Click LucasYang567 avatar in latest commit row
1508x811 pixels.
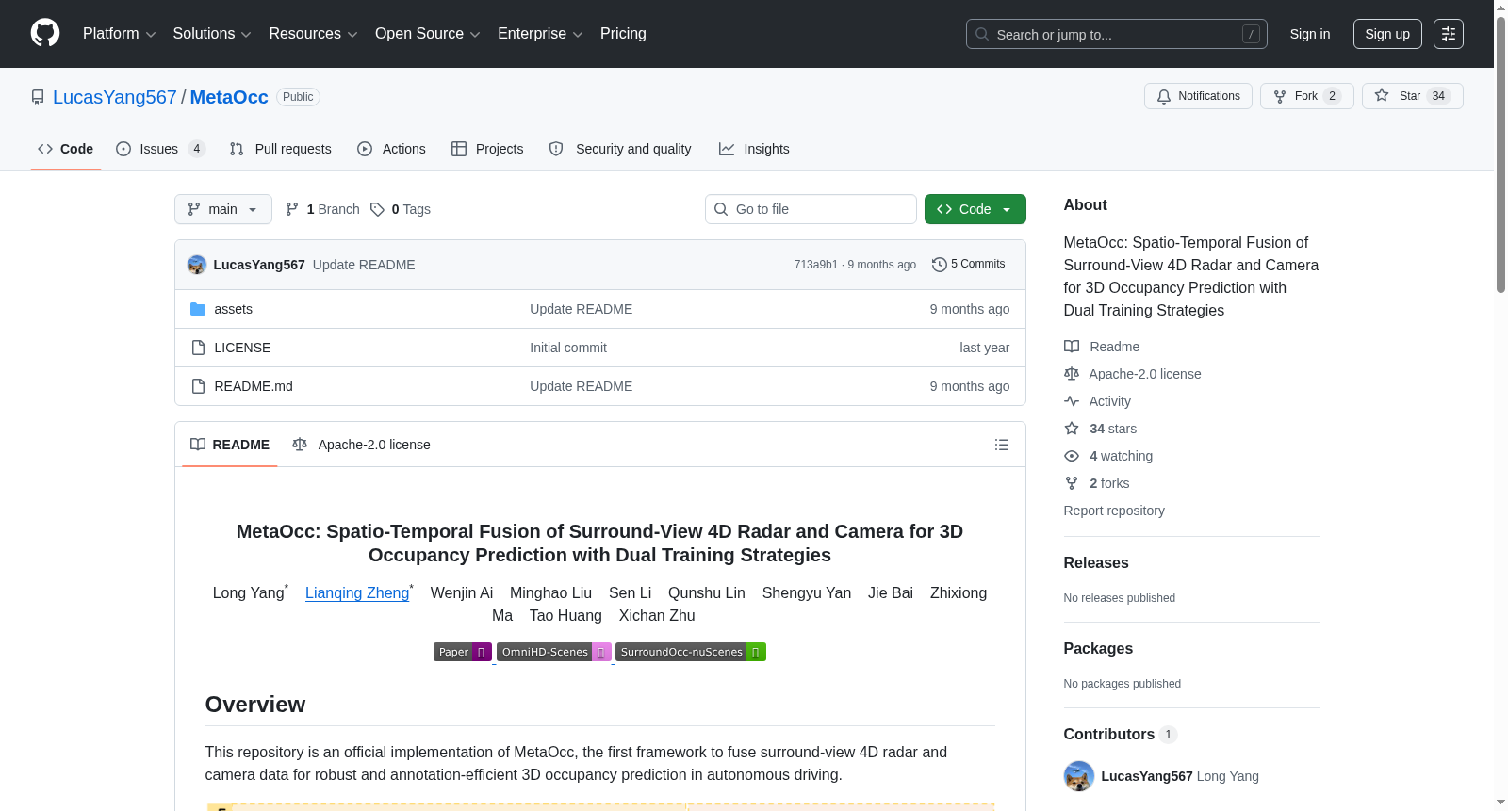click(197, 265)
